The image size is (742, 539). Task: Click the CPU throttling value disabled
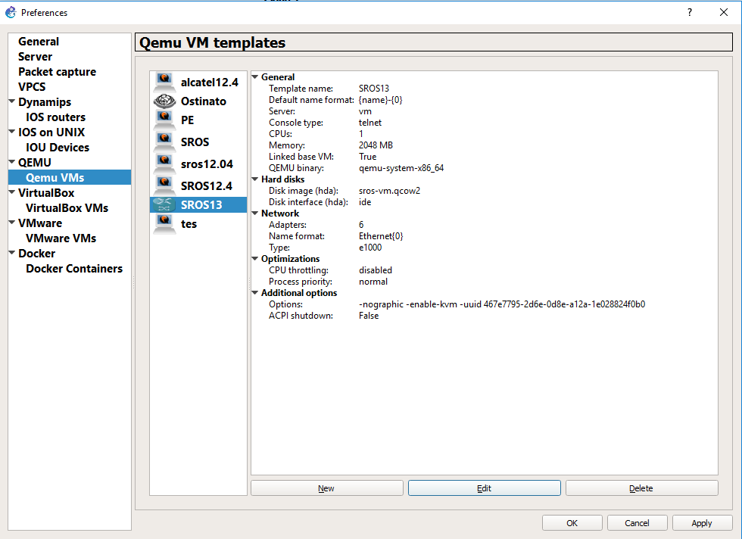pyautogui.click(x=376, y=270)
